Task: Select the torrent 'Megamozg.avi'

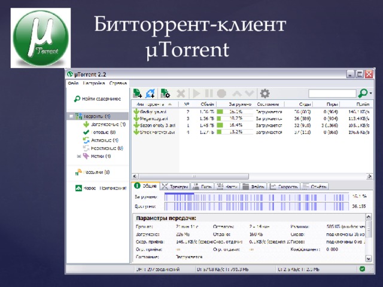Action: click(x=154, y=118)
